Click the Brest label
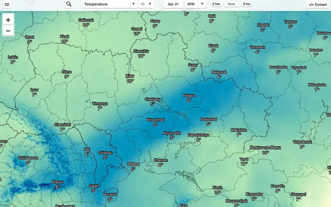Viewport: 331px width, 207px height. 29,37
